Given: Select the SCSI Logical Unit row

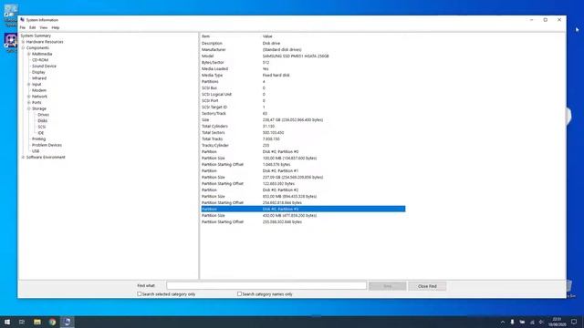Looking at the screenshot, I should coord(303,94).
